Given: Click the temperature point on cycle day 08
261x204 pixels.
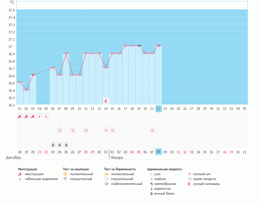Looking at the screenshot, I should 66,54.
